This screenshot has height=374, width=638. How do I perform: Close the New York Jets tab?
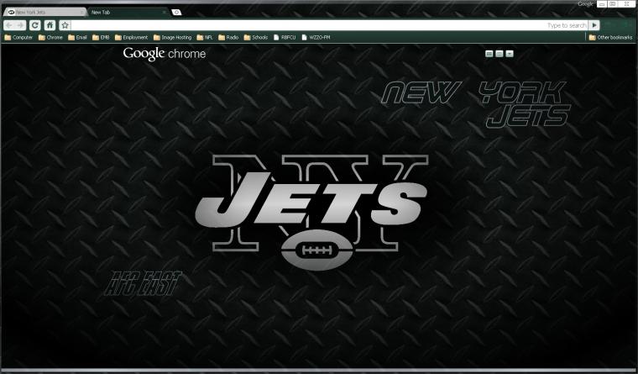pos(81,13)
